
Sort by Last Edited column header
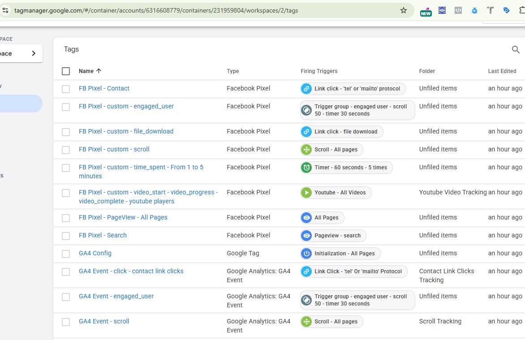coord(502,71)
